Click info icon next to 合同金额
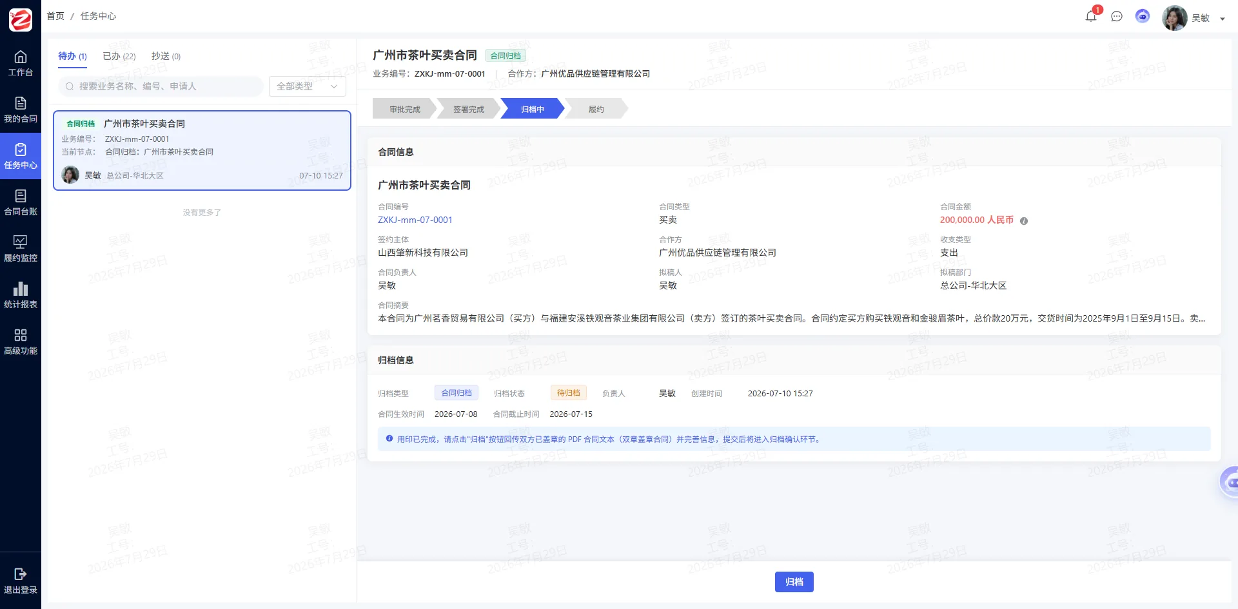Image resolution: width=1238 pixels, height=609 pixels. click(1024, 221)
